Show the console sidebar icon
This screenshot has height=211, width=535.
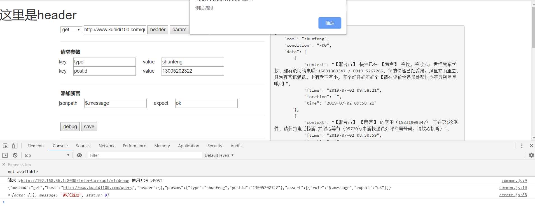tap(5, 155)
